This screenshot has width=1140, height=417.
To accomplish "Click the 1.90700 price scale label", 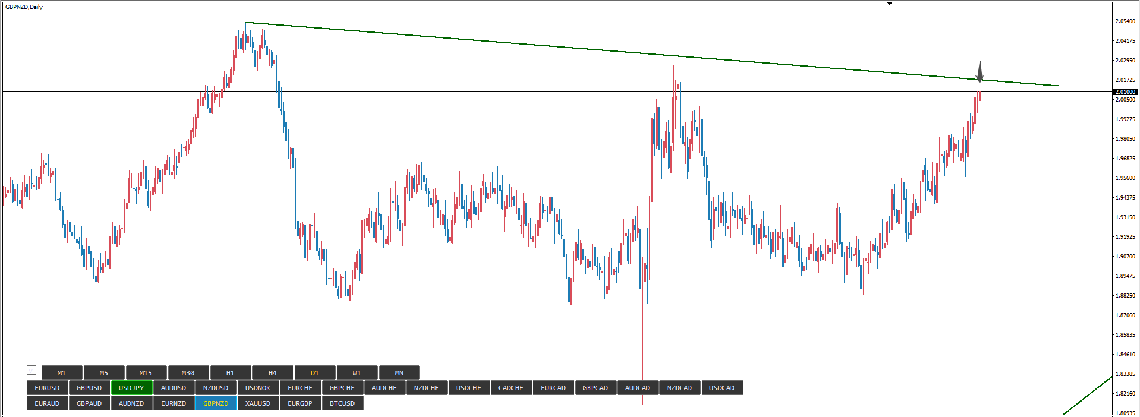I will click(x=1125, y=257).
